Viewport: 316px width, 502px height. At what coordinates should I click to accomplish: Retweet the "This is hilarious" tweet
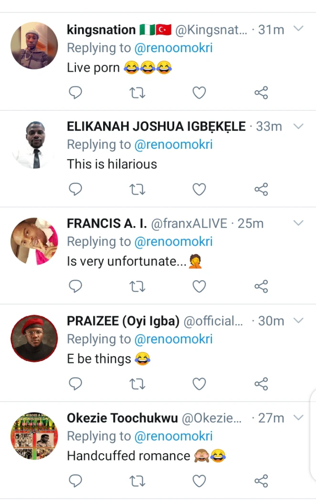coord(137,189)
